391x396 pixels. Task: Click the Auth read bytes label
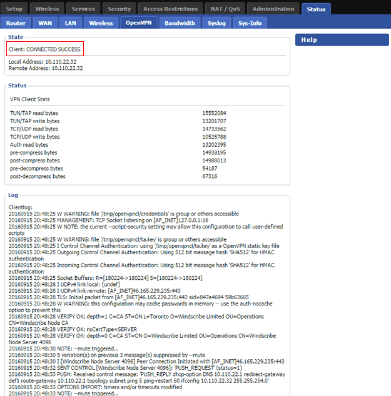coord(29,145)
